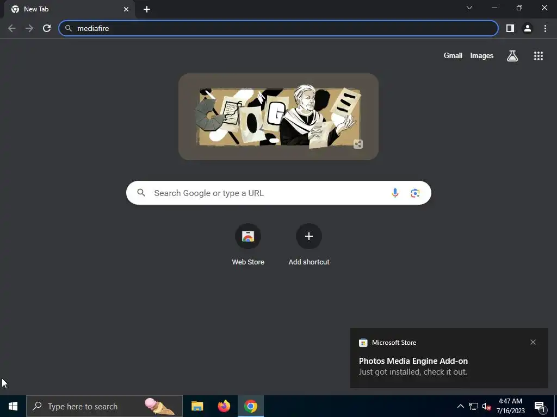
Task: Search by image with Google Lens icon
Action: pos(415,193)
